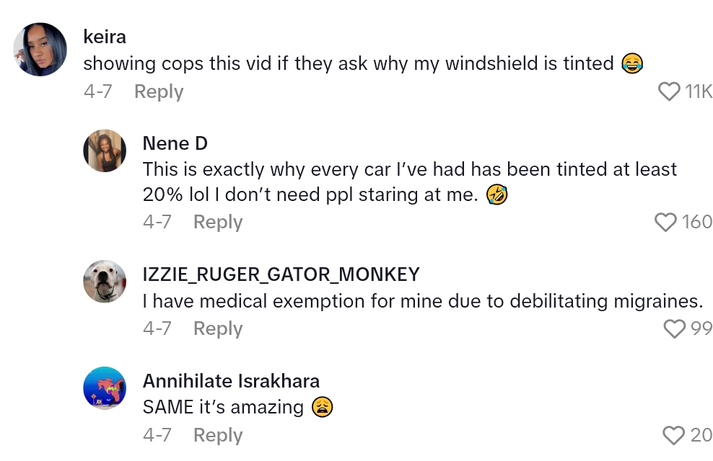Image resolution: width=713 pixels, height=461 pixels.
Task: Like Nene D's comment with the heart
Action: (x=665, y=222)
